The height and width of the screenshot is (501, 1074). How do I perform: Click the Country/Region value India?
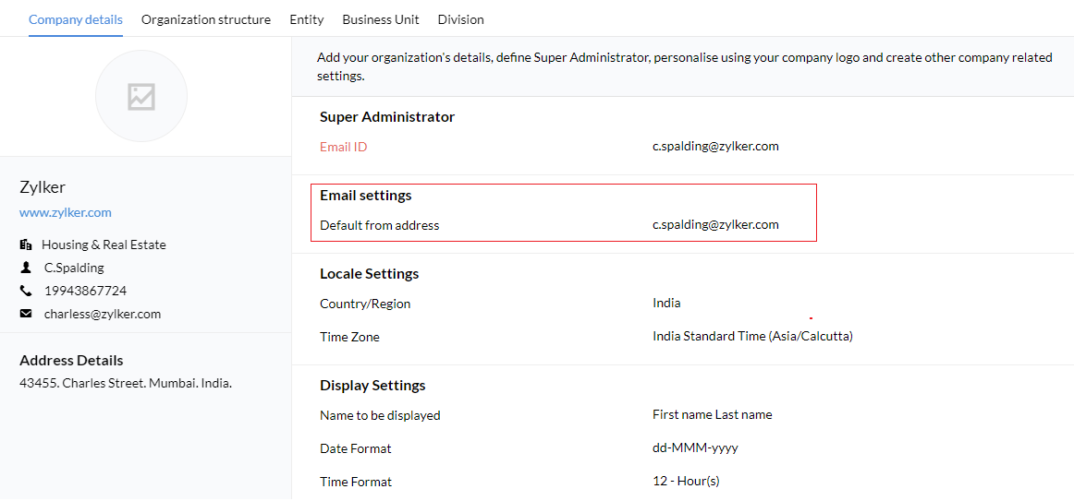[x=666, y=303]
